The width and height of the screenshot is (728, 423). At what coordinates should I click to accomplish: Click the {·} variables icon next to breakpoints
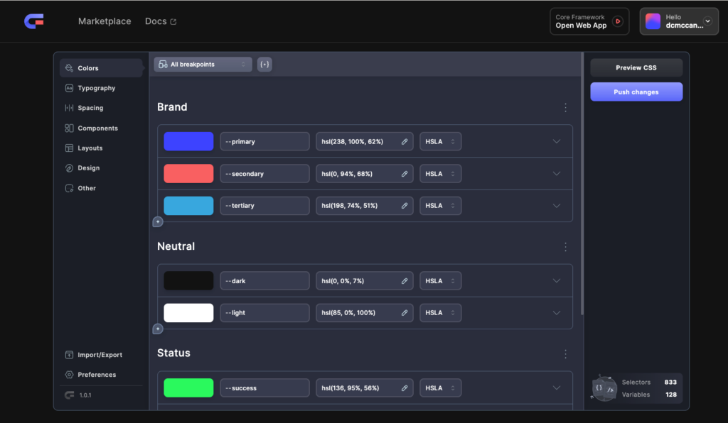click(264, 64)
